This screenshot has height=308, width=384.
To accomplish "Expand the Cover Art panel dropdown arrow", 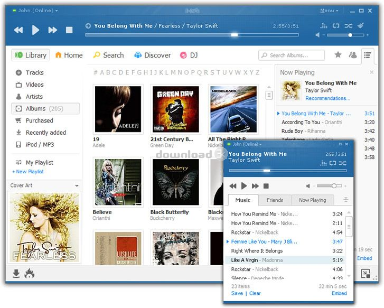I will [x=77, y=185].
